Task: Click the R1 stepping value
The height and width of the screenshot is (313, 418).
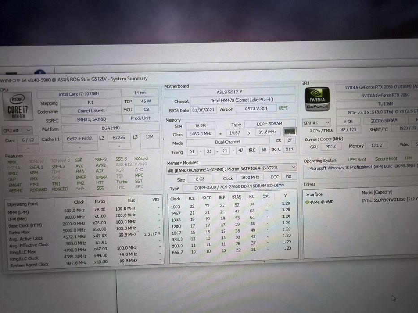Action: click(90, 102)
